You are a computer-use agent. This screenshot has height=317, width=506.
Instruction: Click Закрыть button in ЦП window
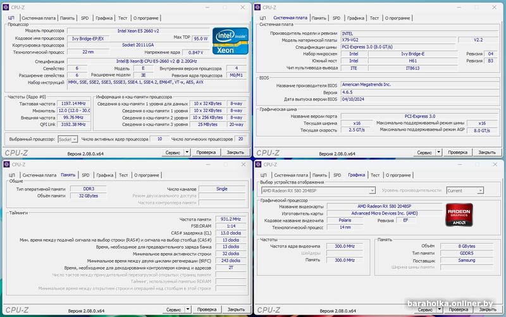[235, 152]
